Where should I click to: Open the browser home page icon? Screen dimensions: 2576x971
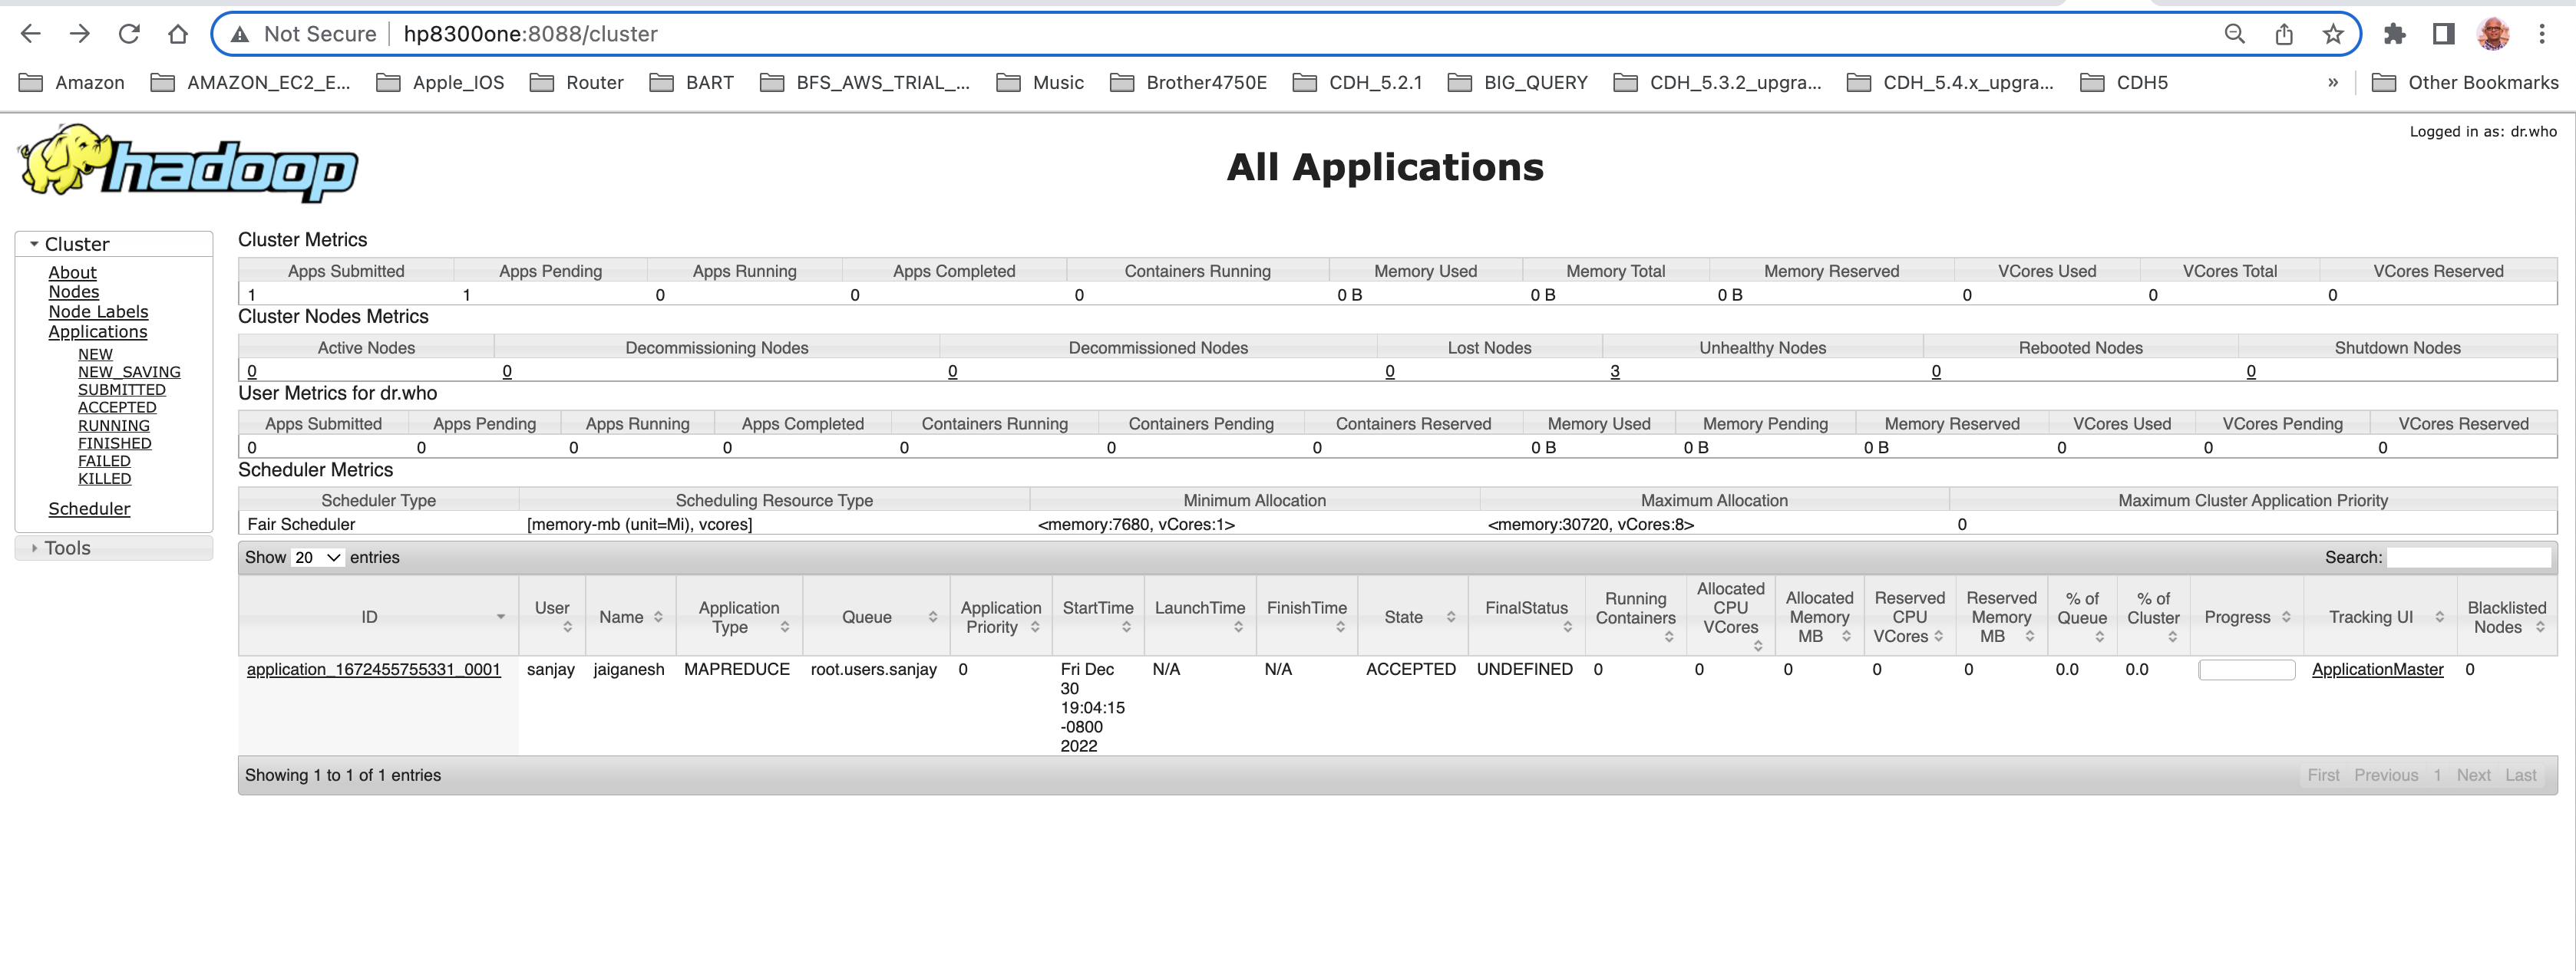click(x=178, y=33)
